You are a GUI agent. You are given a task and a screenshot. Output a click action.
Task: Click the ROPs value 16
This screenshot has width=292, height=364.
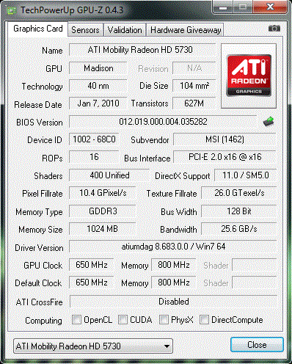[x=94, y=157]
